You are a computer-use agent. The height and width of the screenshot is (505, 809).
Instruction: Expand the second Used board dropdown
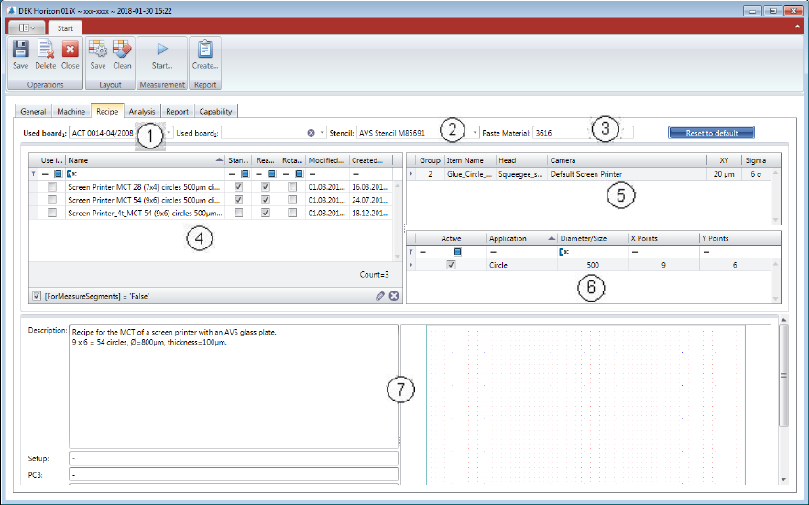coord(322,133)
